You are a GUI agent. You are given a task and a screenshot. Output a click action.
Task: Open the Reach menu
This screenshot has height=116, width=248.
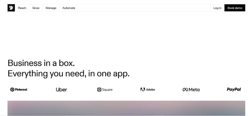click(x=22, y=8)
